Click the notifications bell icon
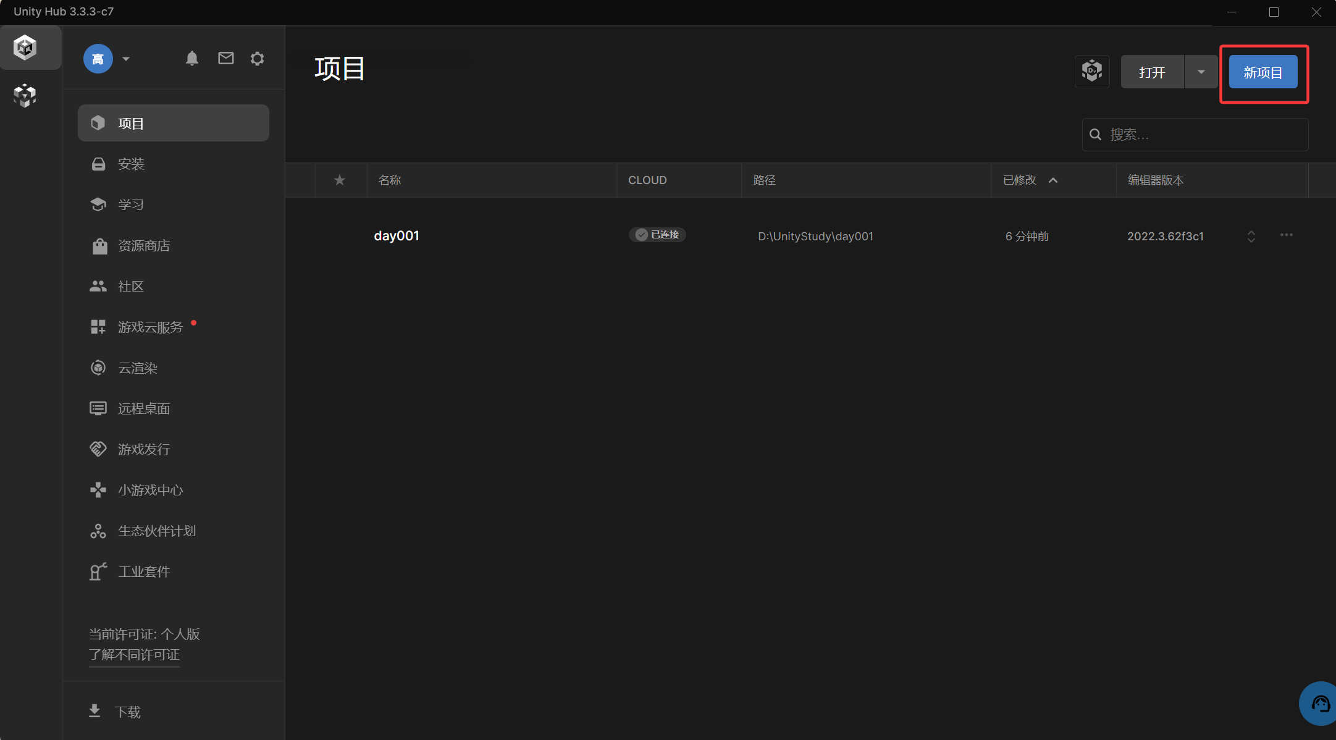Viewport: 1336px width, 740px height. [x=192, y=59]
